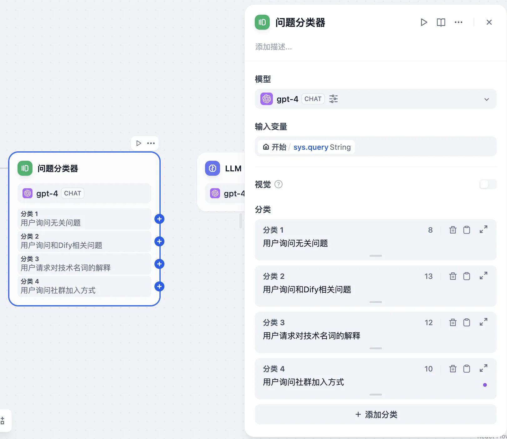Expand the 分类 3 editor box
The height and width of the screenshot is (439, 507).
click(x=483, y=322)
